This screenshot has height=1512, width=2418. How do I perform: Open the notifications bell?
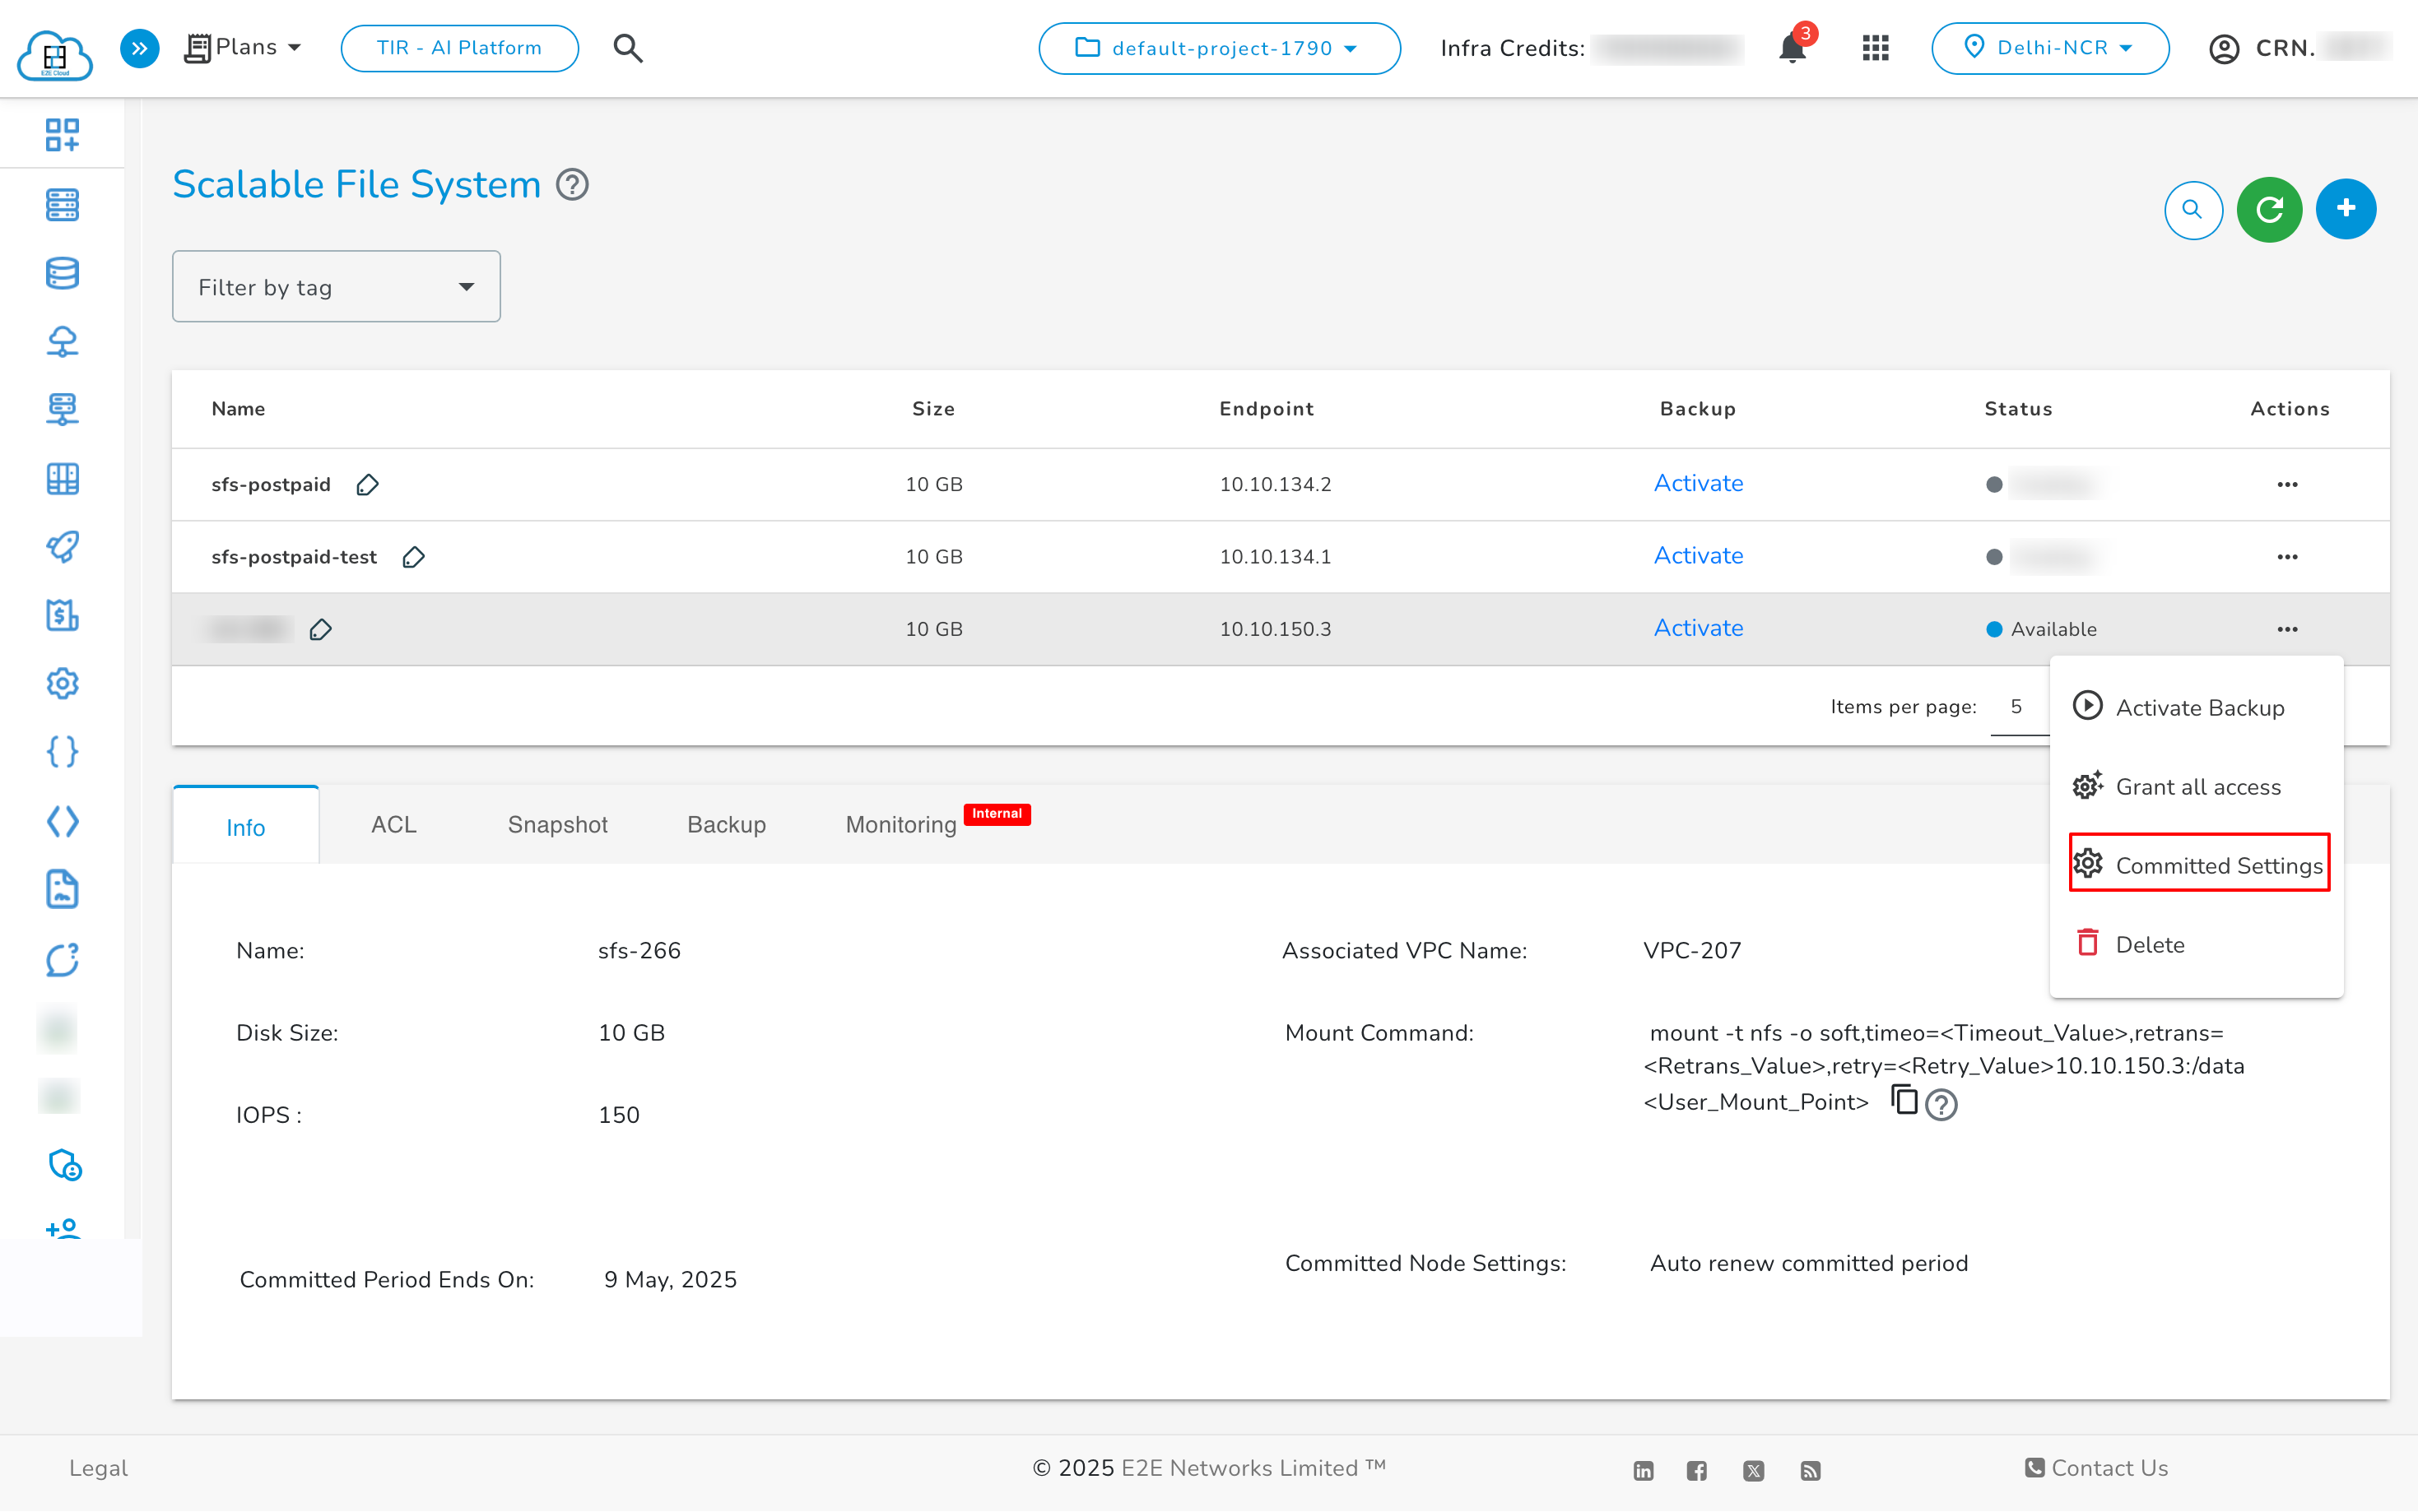point(1792,48)
